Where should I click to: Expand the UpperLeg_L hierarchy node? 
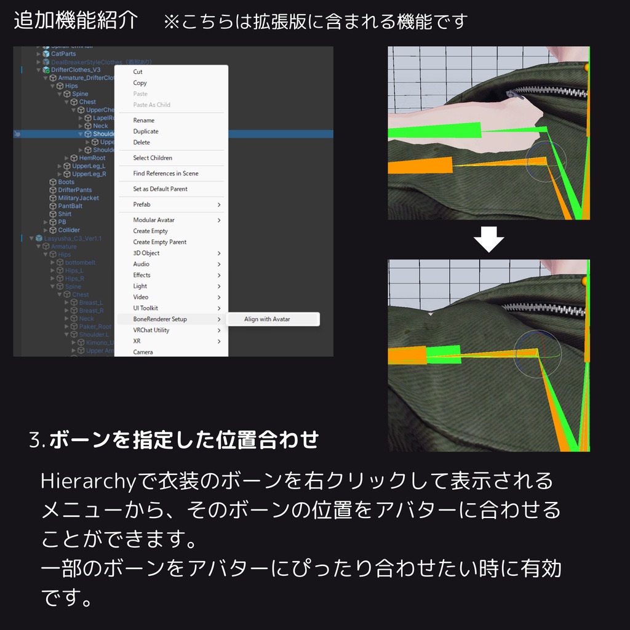pos(60,166)
